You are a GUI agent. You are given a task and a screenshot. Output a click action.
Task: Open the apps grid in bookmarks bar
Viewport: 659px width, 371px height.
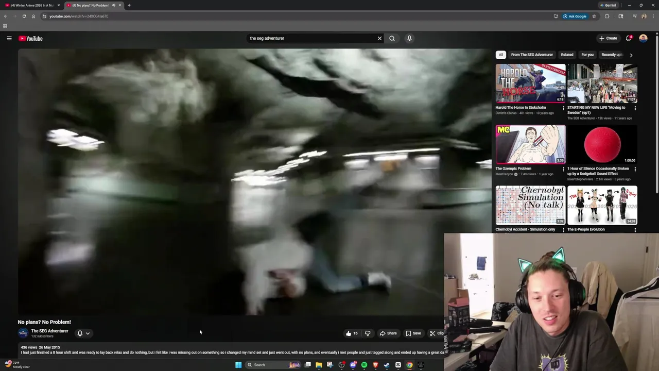pyautogui.click(x=5, y=26)
